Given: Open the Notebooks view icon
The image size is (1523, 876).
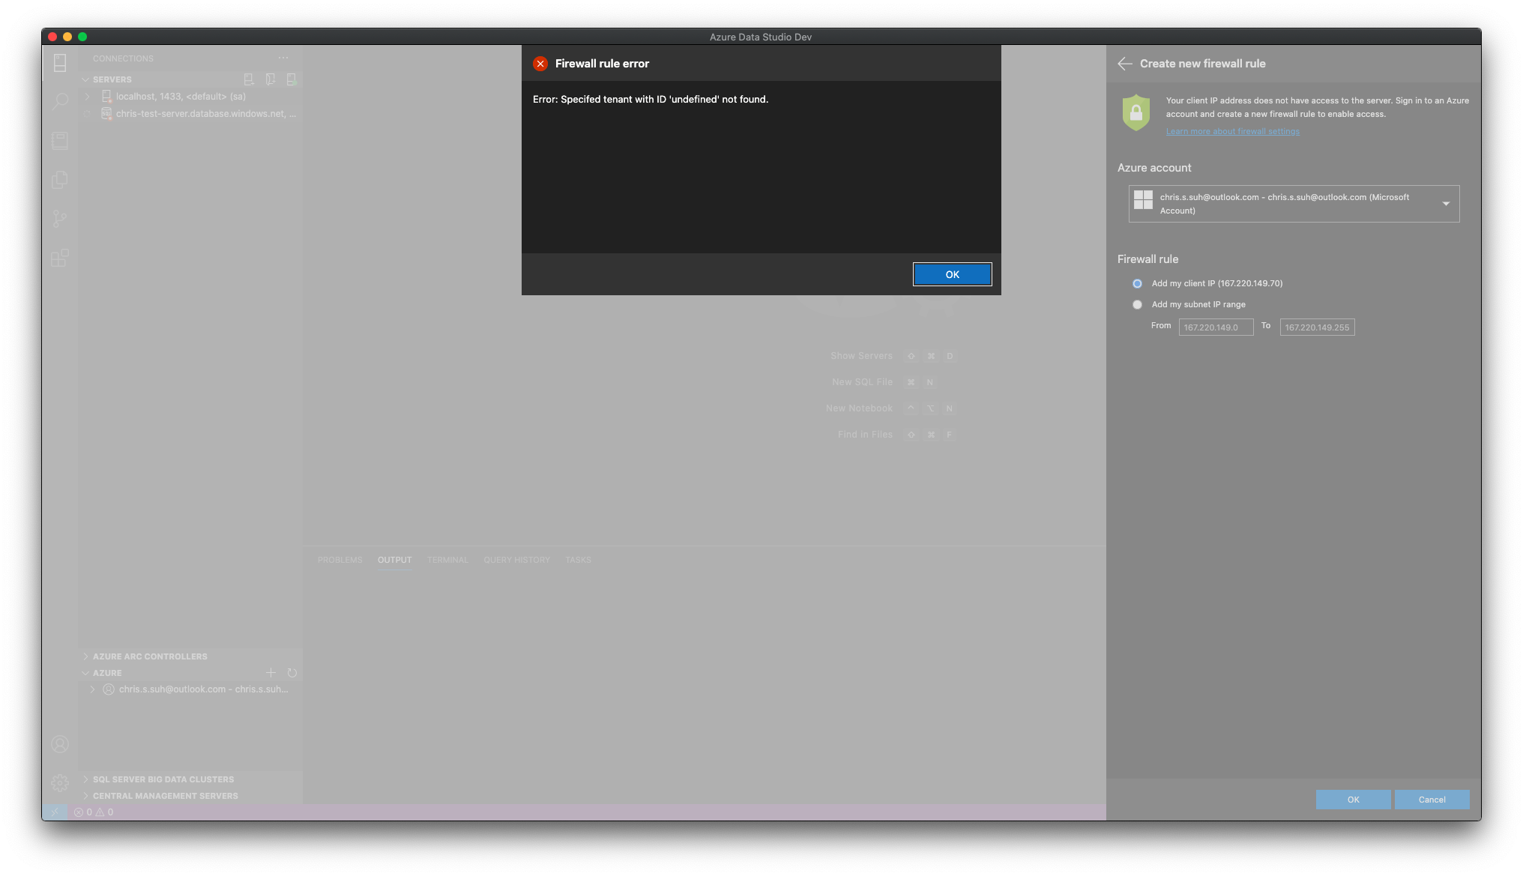Looking at the screenshot, I should click(x=60, y=140).
